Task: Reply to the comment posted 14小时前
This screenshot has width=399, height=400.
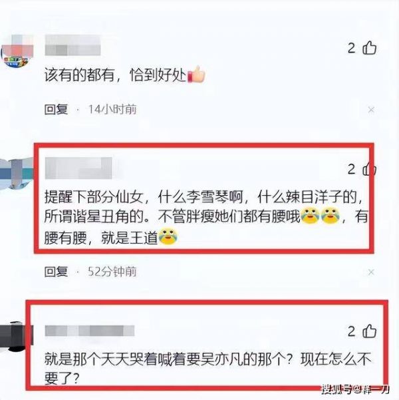Action: point(56,110)
